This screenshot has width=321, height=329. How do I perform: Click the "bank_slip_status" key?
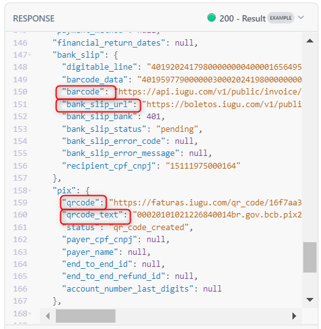coord(104,129)
